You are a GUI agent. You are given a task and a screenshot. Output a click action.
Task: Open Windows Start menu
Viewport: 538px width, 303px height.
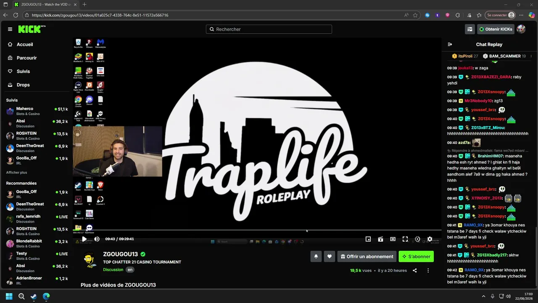click(9, 296)
